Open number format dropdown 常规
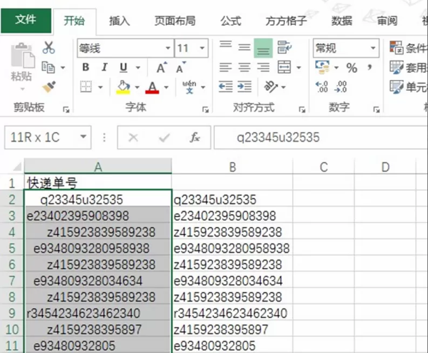The width and height of the screenshot is (428, 353). (x=373, y=48)
